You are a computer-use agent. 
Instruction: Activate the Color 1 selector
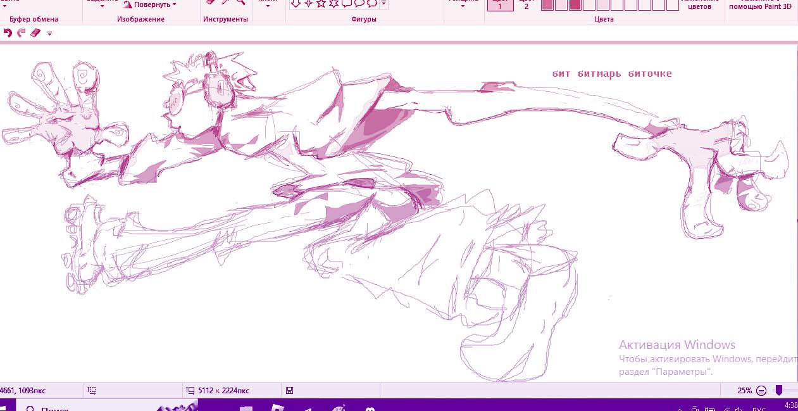point(500,5)
